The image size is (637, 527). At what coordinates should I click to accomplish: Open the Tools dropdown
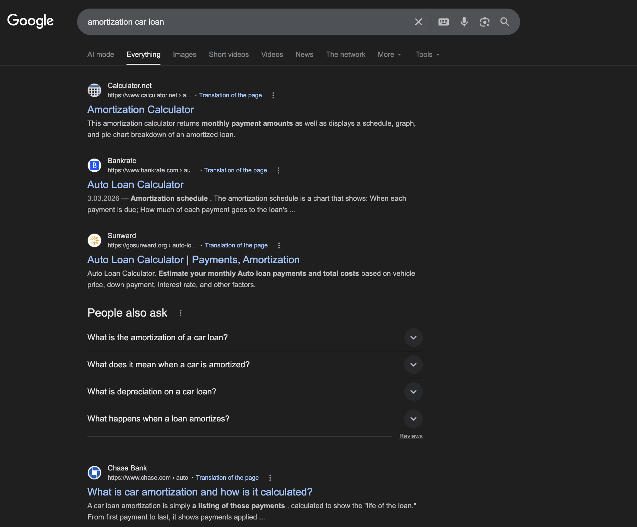tap(427, 54)
